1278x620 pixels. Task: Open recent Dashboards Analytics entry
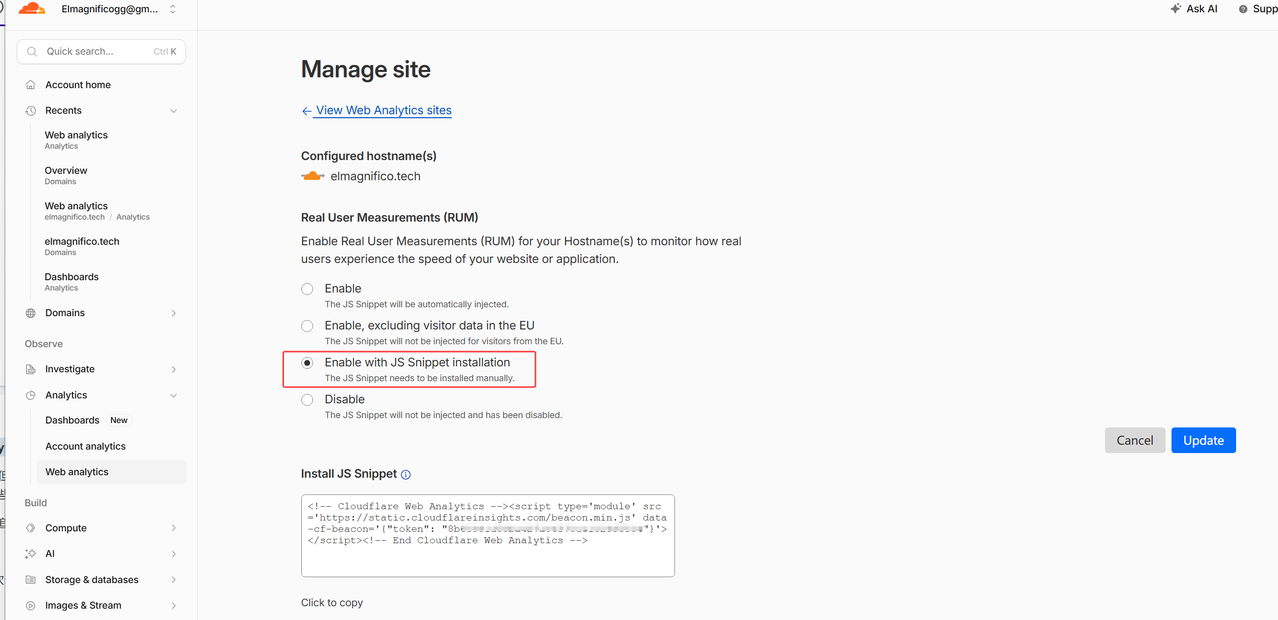click(71, 282)
